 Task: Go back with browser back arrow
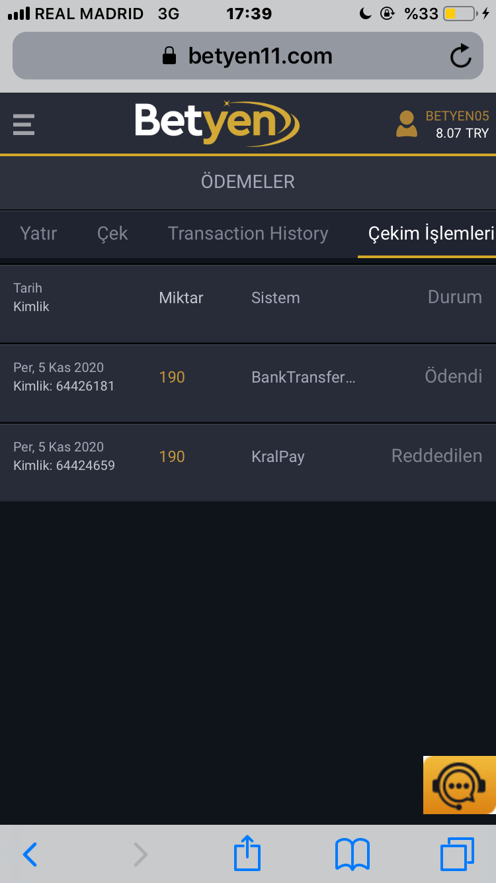[30, 854]
